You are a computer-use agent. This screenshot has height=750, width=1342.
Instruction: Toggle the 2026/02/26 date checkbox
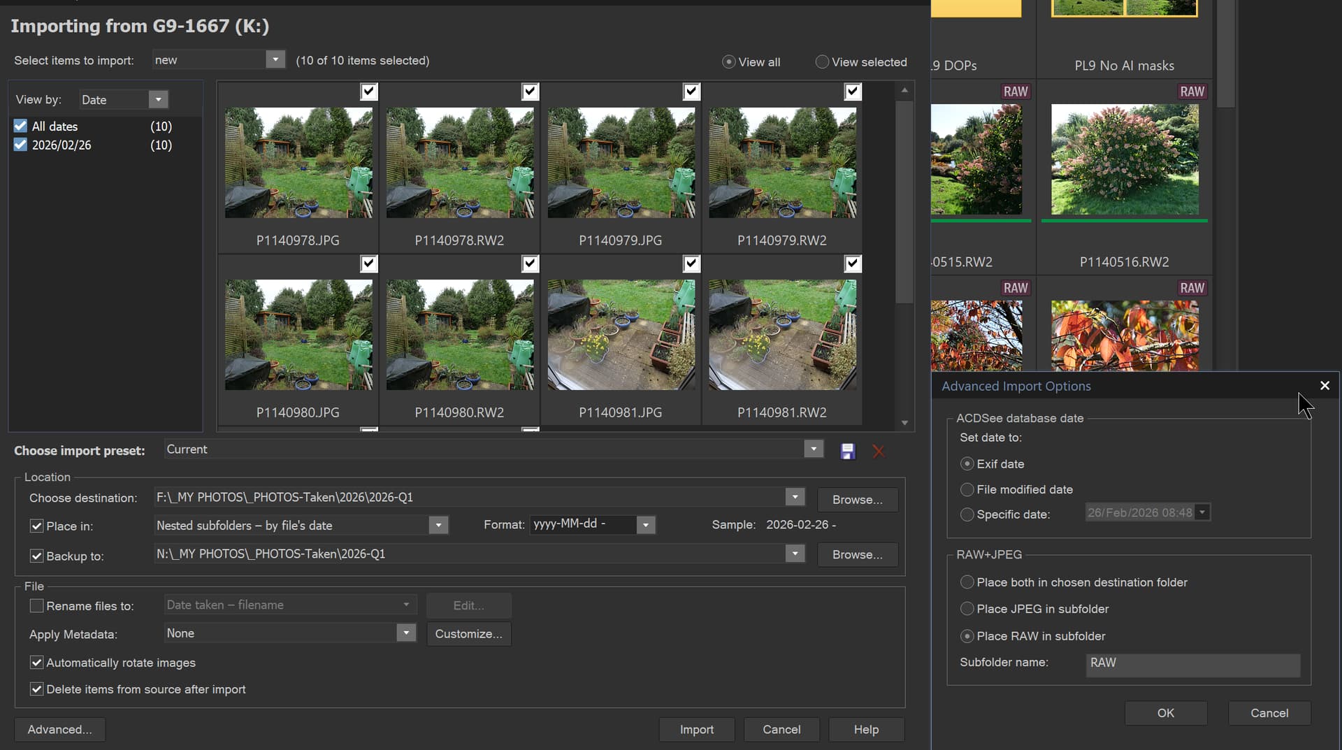(x=21, y=145)
